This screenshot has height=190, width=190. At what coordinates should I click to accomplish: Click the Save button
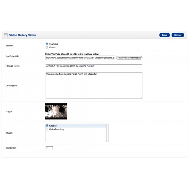[x=165, y=35]
